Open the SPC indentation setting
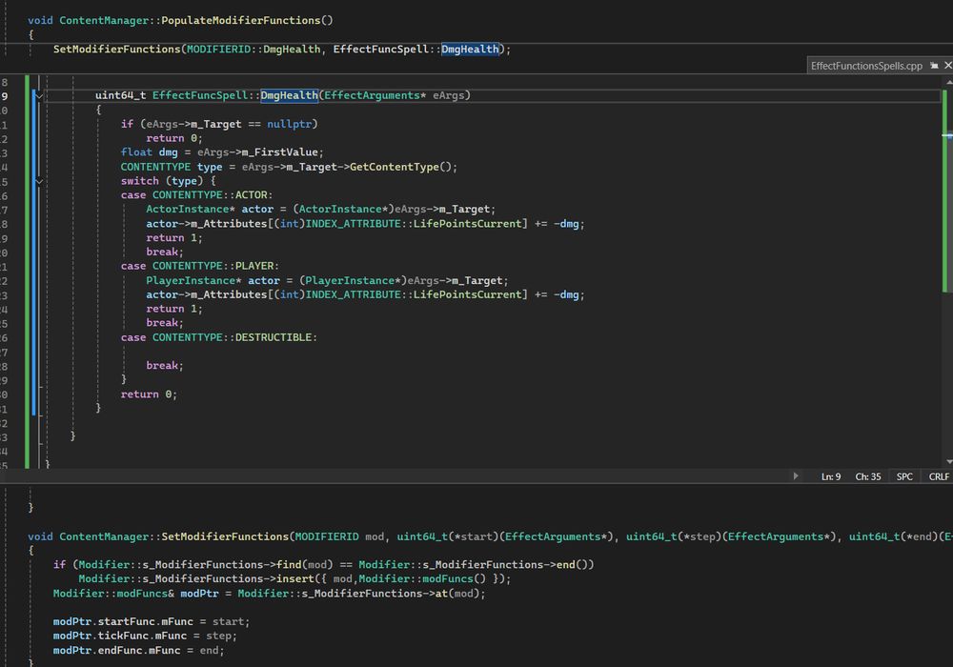 [x=904, y=476]
